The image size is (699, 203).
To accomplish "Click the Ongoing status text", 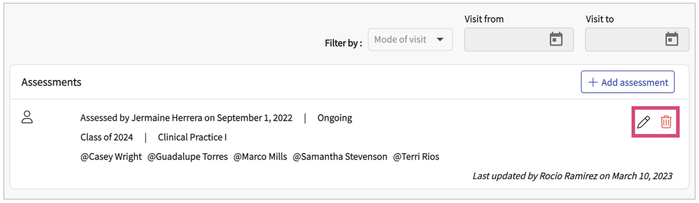I will click(334, 118).
